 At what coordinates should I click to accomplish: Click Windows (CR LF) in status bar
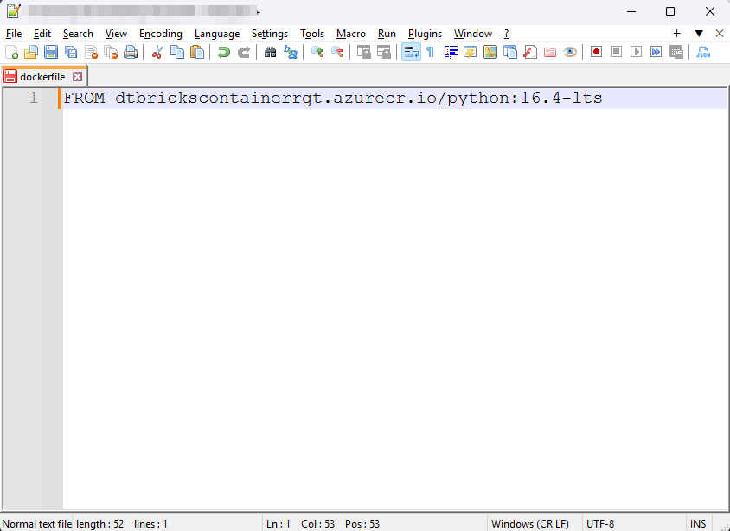pyautogui.click(x=530, y=523)
